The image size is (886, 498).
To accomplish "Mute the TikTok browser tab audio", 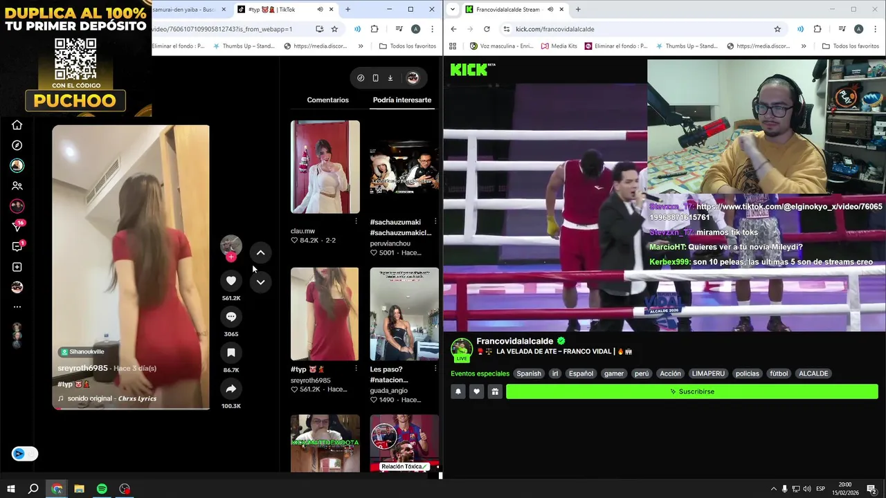I will 320,10.
